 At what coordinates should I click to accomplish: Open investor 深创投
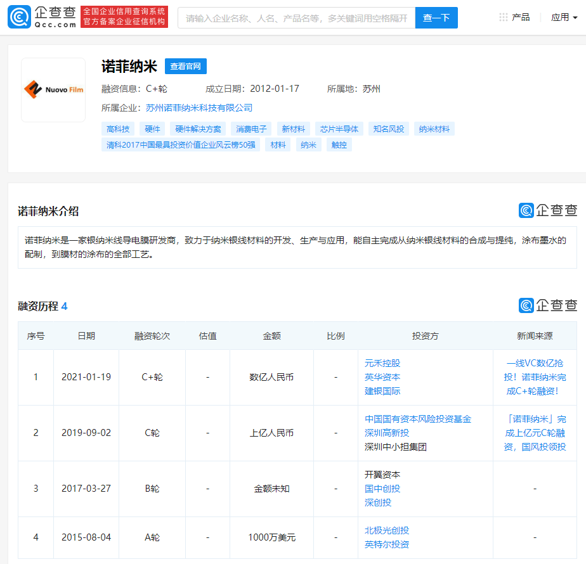pyautogui.click(x=378, y=503)
